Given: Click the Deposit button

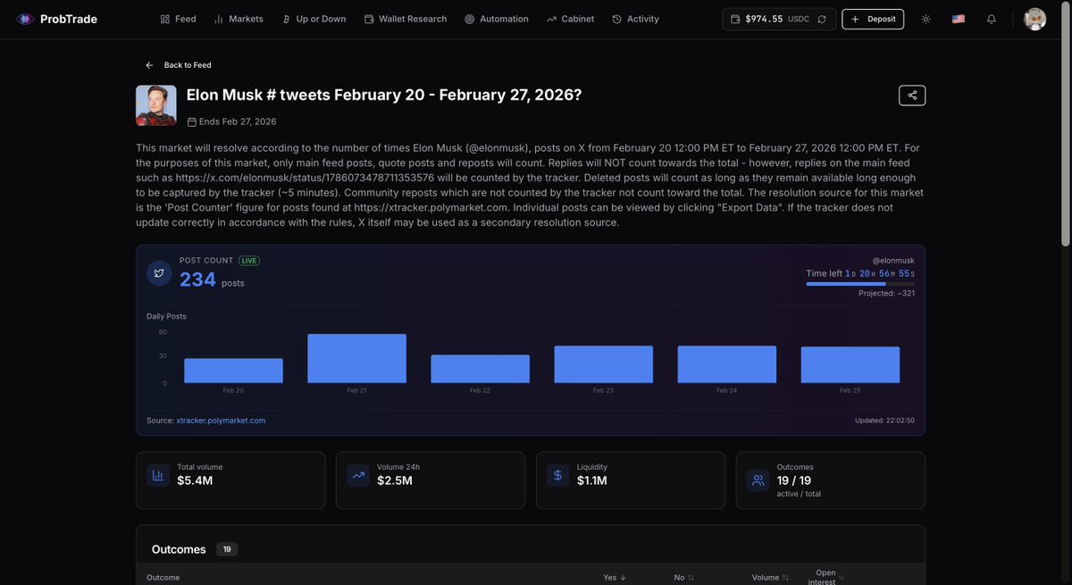Looking at the screenshot, I should pyautogui.click(x=873, y=19).
